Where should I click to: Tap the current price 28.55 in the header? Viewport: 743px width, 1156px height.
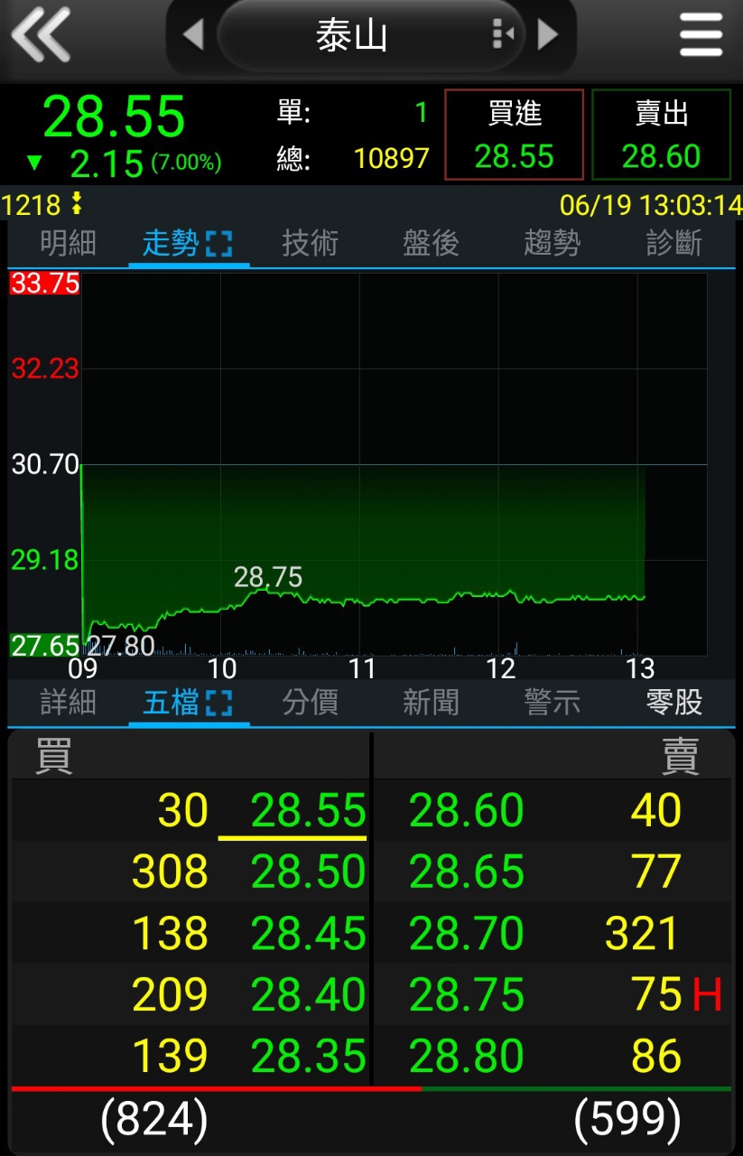pos(114,116)
